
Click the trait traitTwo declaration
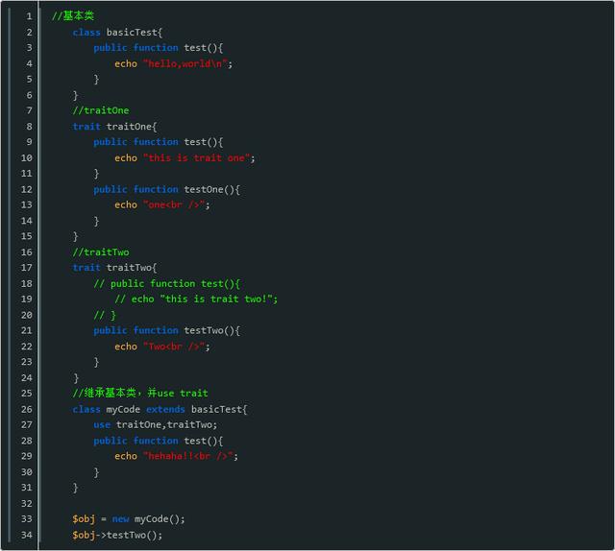coord(114,267)
